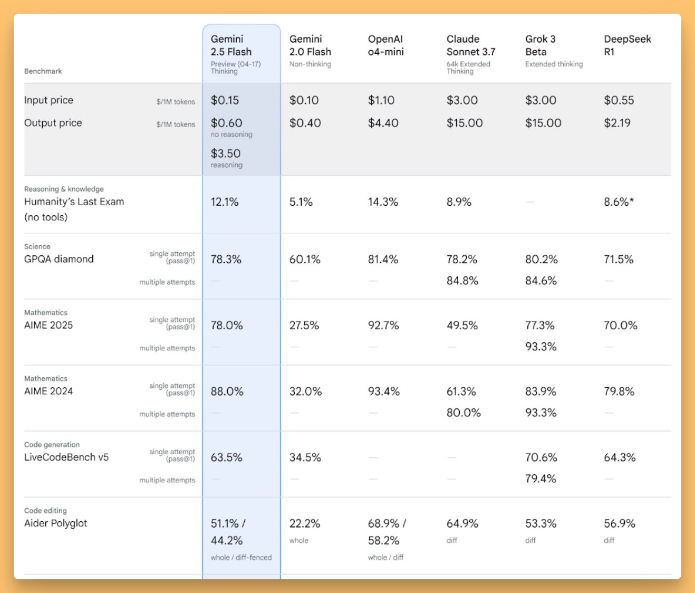Click the $2.19 output price value
Screen dimensions: 695x593
coord(617,123)
